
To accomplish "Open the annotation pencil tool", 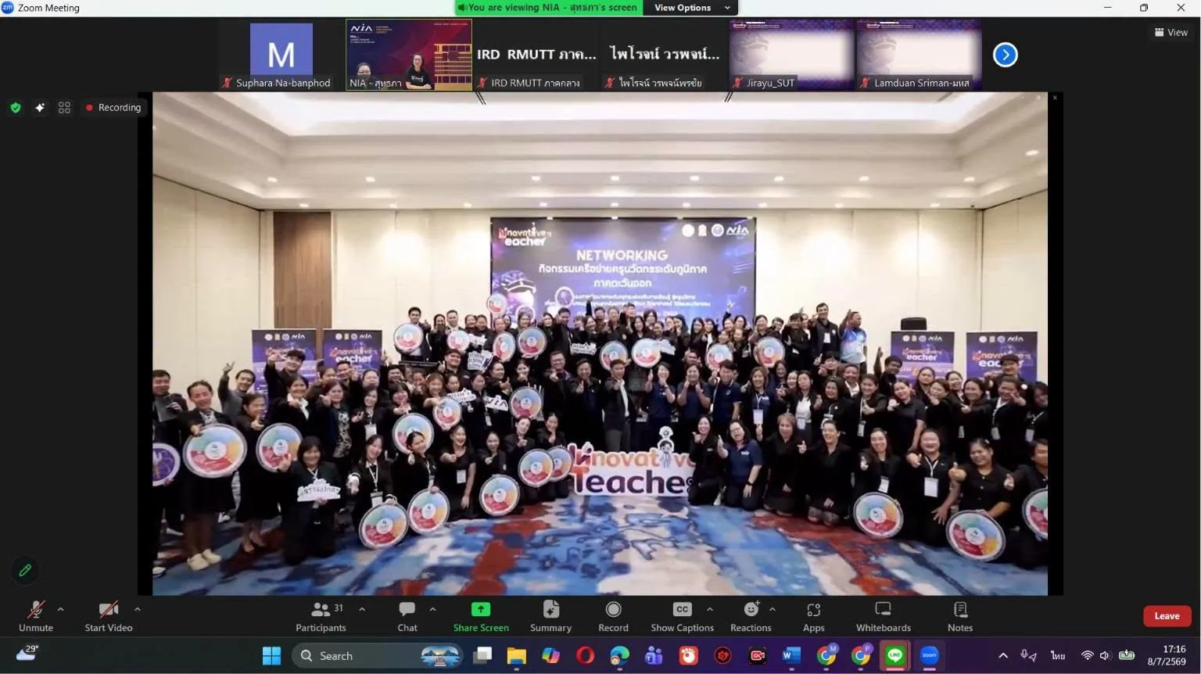I will [x=25, y=570].
